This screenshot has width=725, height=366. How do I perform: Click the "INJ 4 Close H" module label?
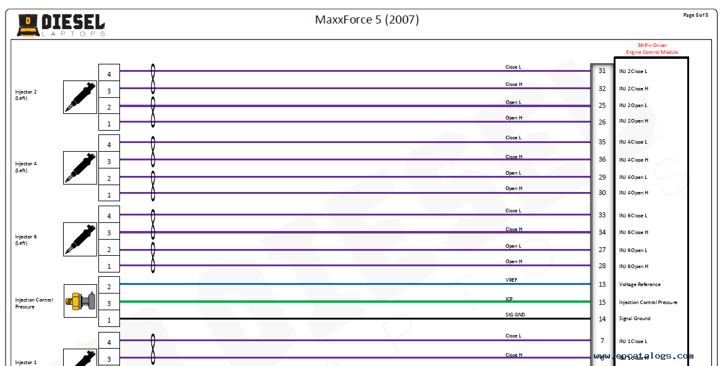tap(633, 160)
